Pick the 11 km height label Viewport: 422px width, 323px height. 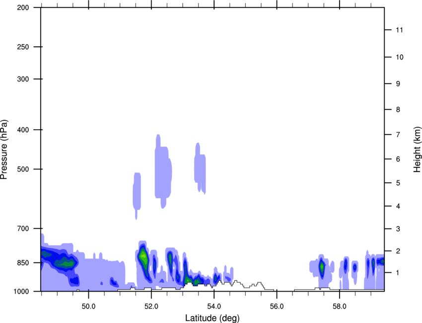pos(399,30)
